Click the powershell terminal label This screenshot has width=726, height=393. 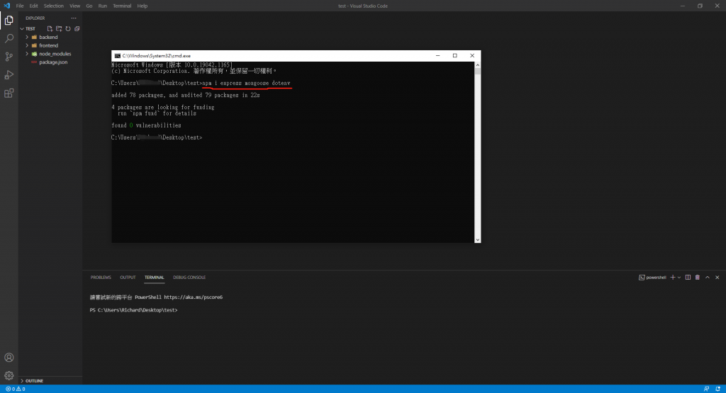(x=652, y=278)
